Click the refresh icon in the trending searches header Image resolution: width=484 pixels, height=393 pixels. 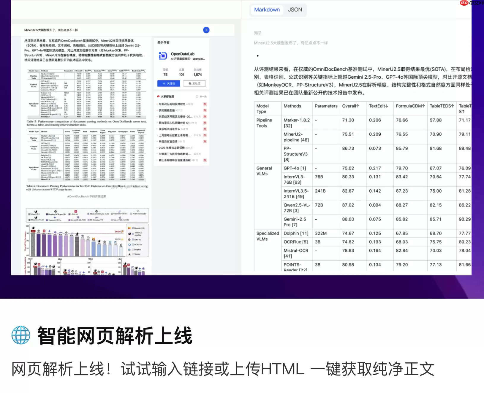197,96
